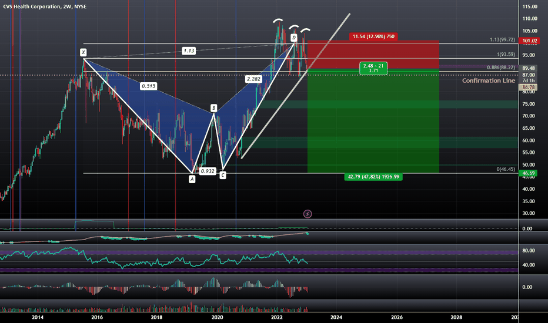Viewport: 548px width, 323px height.
Task: Click the 50.00 price axis label
Action: pyautogui.click(x=529, y=164)
